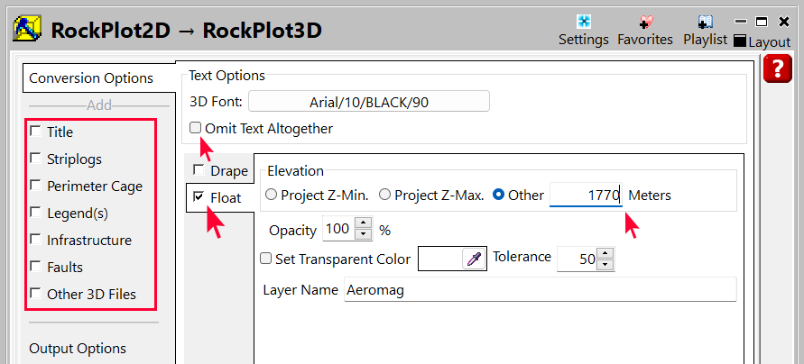Click the 3D Font Arial button

click(x=368, y=102)
